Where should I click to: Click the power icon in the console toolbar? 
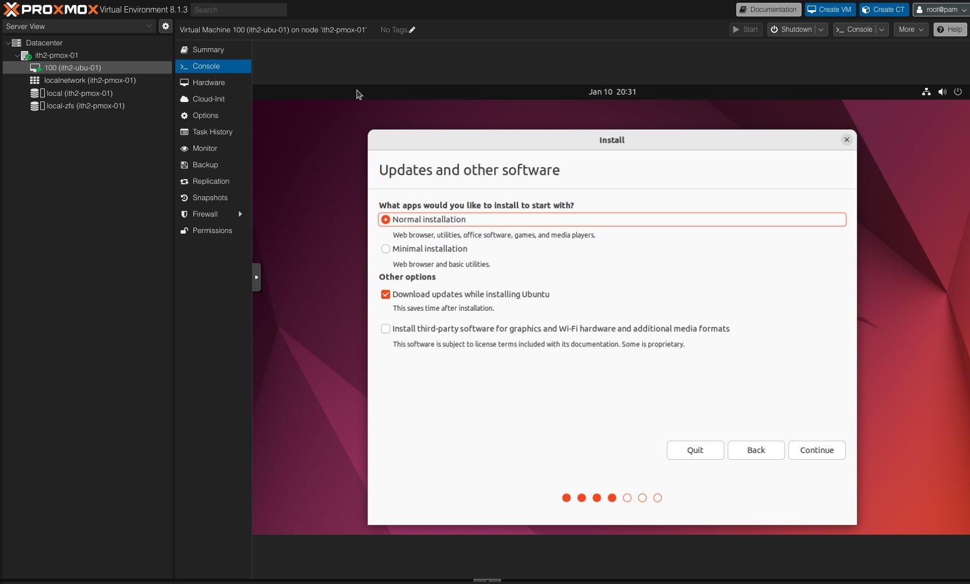tap(958, 92)
